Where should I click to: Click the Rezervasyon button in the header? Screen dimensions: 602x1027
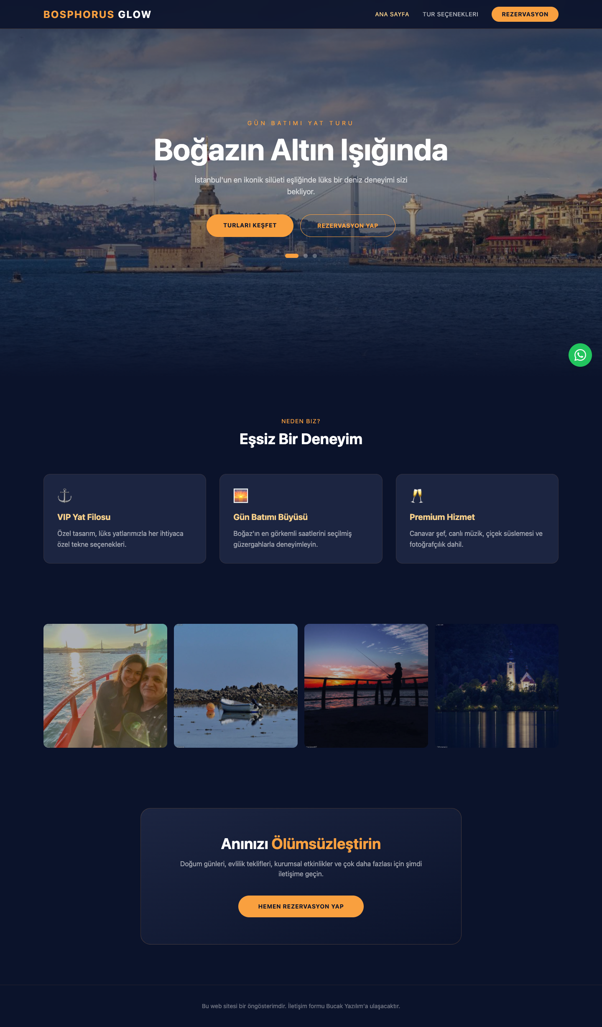(x=525, y=14)
